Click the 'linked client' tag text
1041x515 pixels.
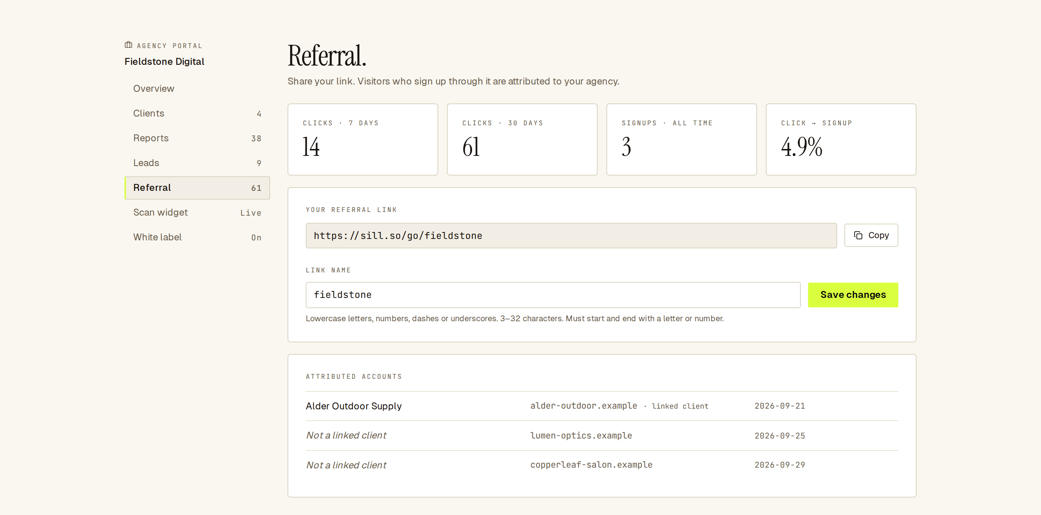[x=680, y=406]
